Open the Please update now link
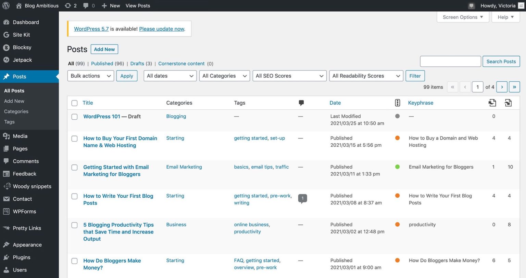This screenshot has width=526, height=278. click(161, 29)
